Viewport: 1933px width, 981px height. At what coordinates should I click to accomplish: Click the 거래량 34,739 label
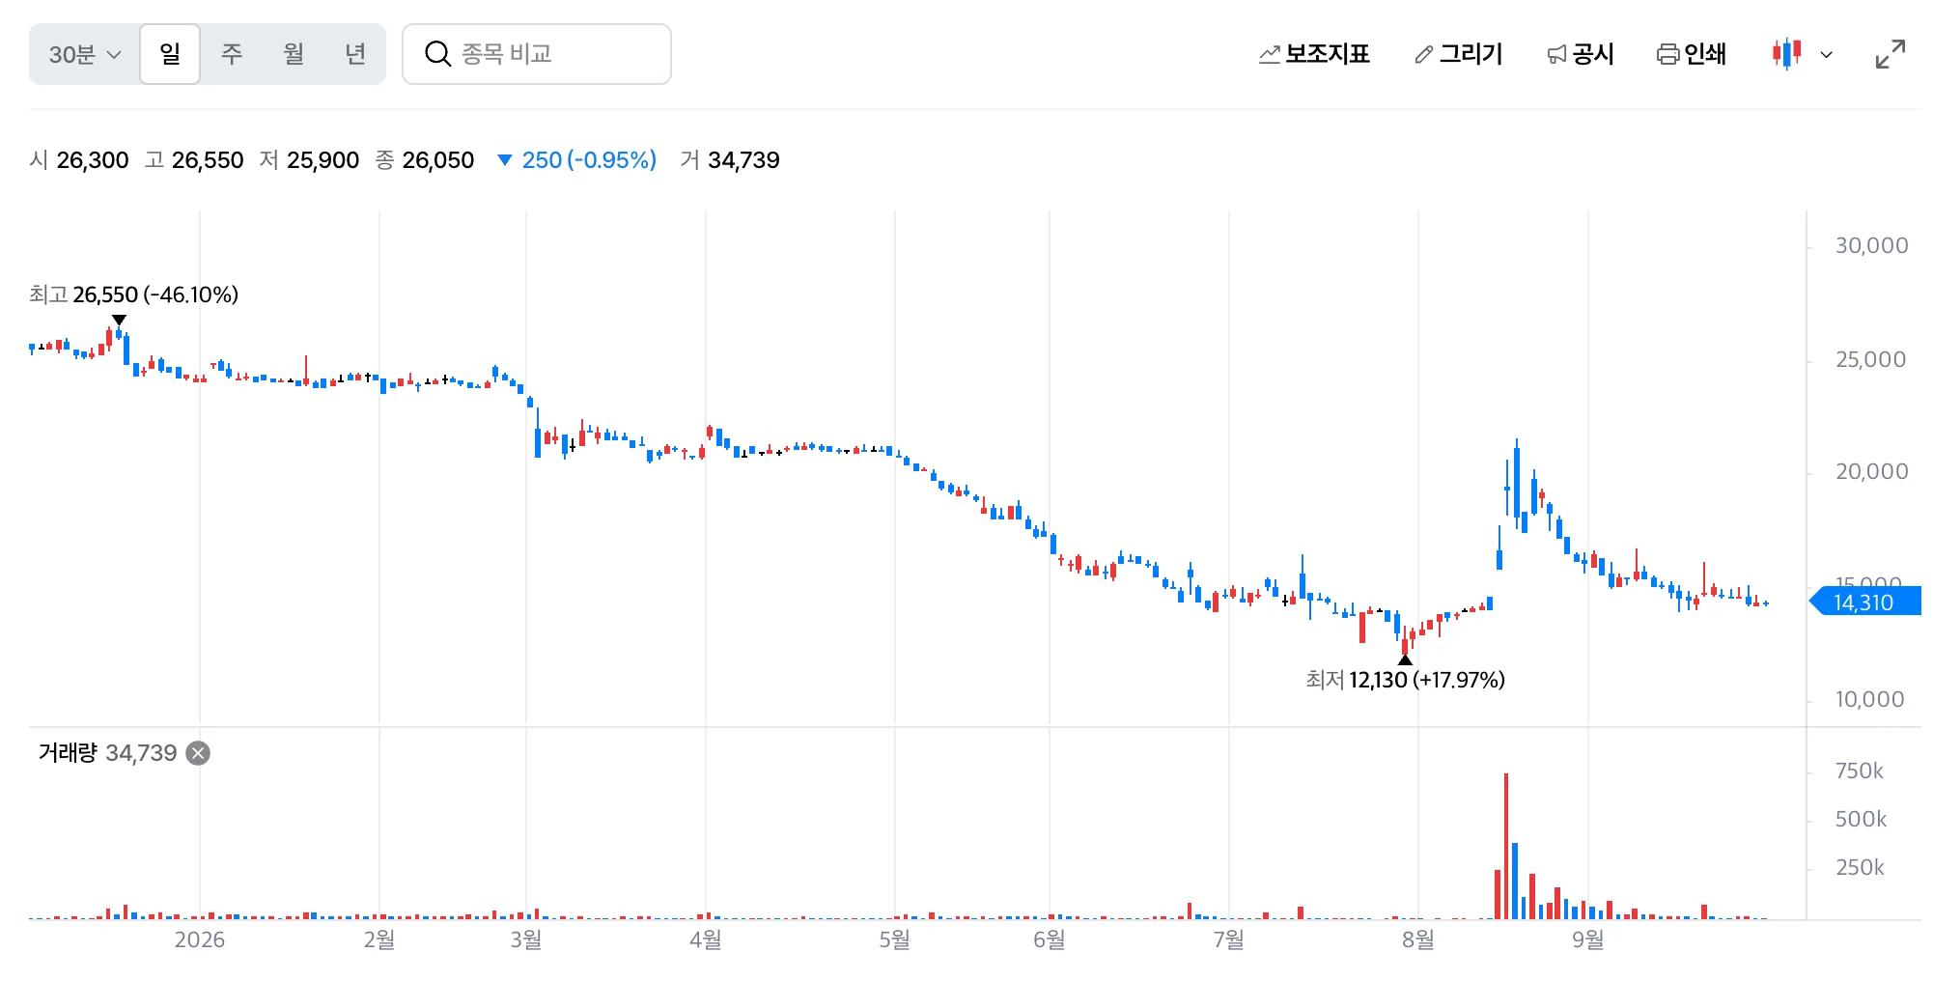click(x=107, y=753)
